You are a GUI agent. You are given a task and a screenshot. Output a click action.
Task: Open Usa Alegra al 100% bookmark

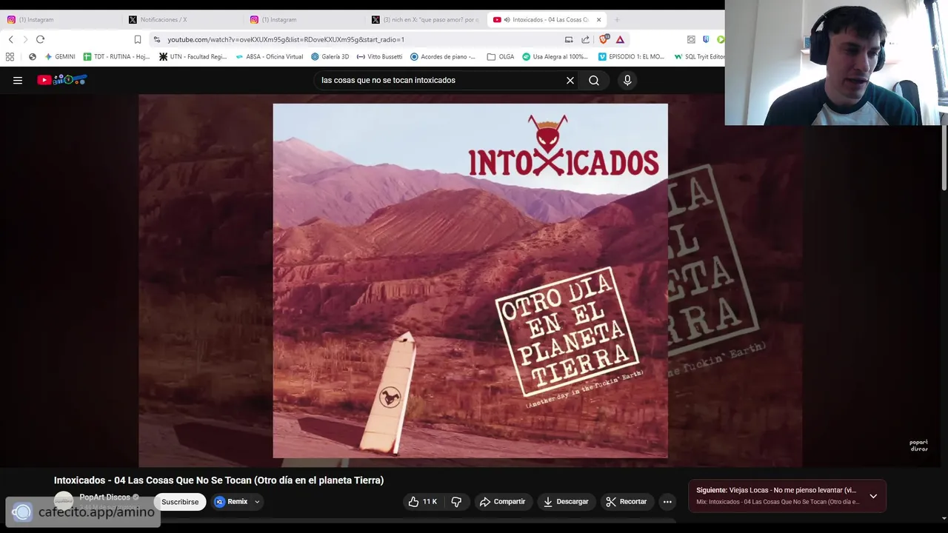click(x=555, y=56)
